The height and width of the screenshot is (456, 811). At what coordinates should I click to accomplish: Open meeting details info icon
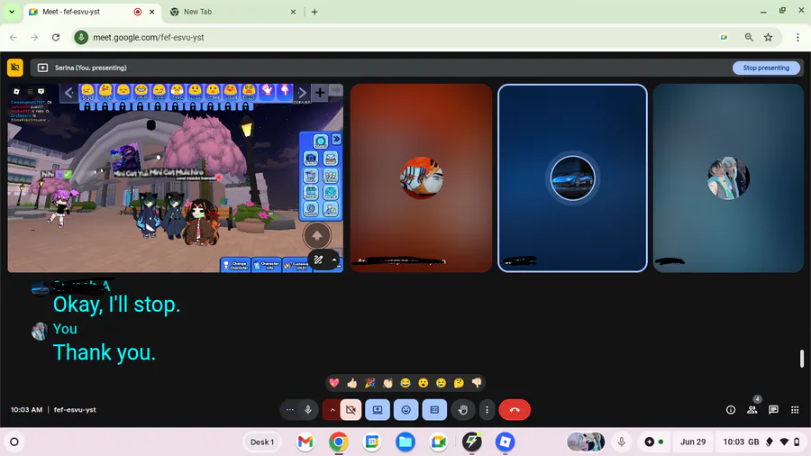point(731,410)
